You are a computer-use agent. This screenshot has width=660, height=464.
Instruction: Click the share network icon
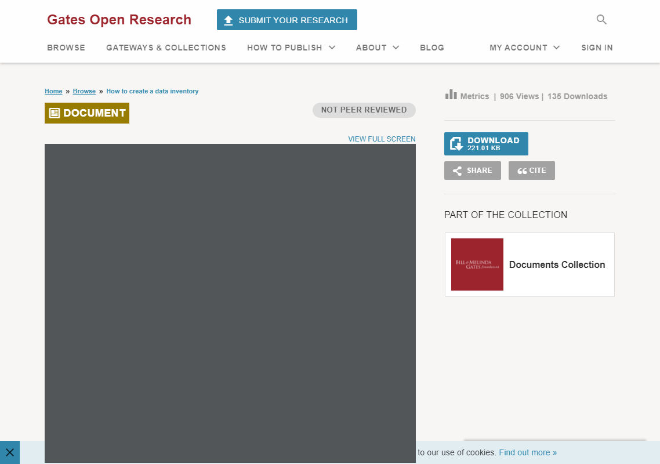[456, 170]
